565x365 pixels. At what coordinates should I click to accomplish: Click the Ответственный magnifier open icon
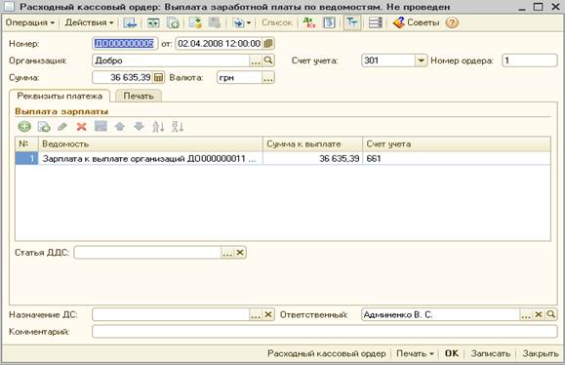[551, 314]
